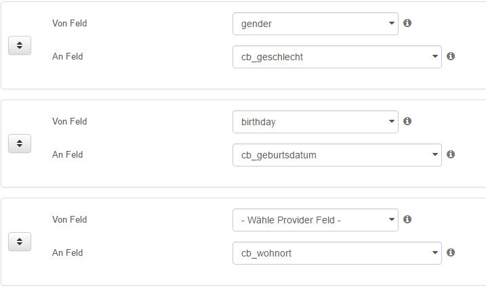
Task: Click reorder handle of birthday mapping row
Action: click(20, 143)
